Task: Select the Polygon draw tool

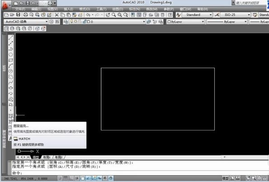Action: tap(11, 55)
